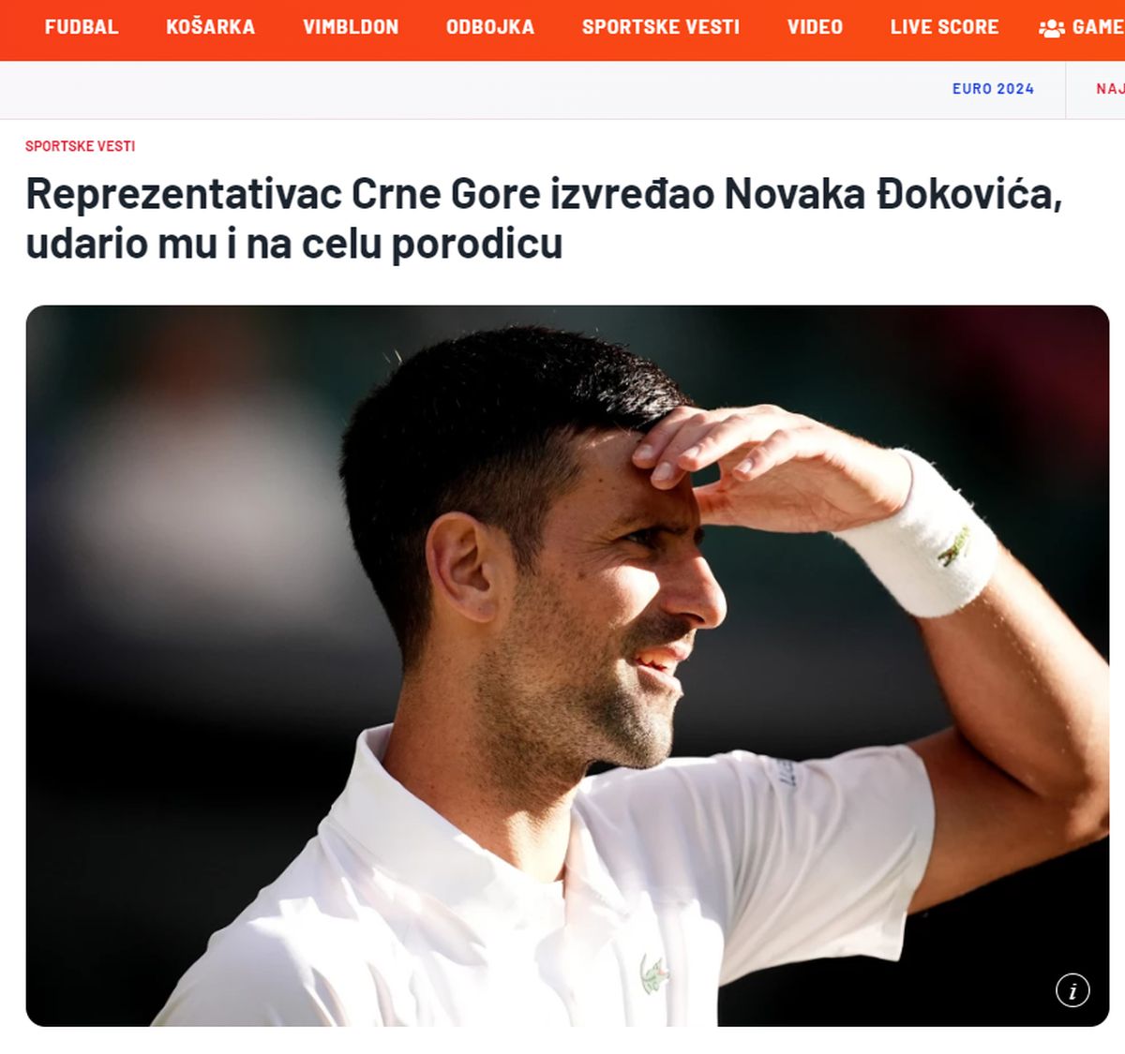This screenshot has width=1125, height=1054.
Task: Open the main article photo of tennis player
Action: (x=567, y=665)
